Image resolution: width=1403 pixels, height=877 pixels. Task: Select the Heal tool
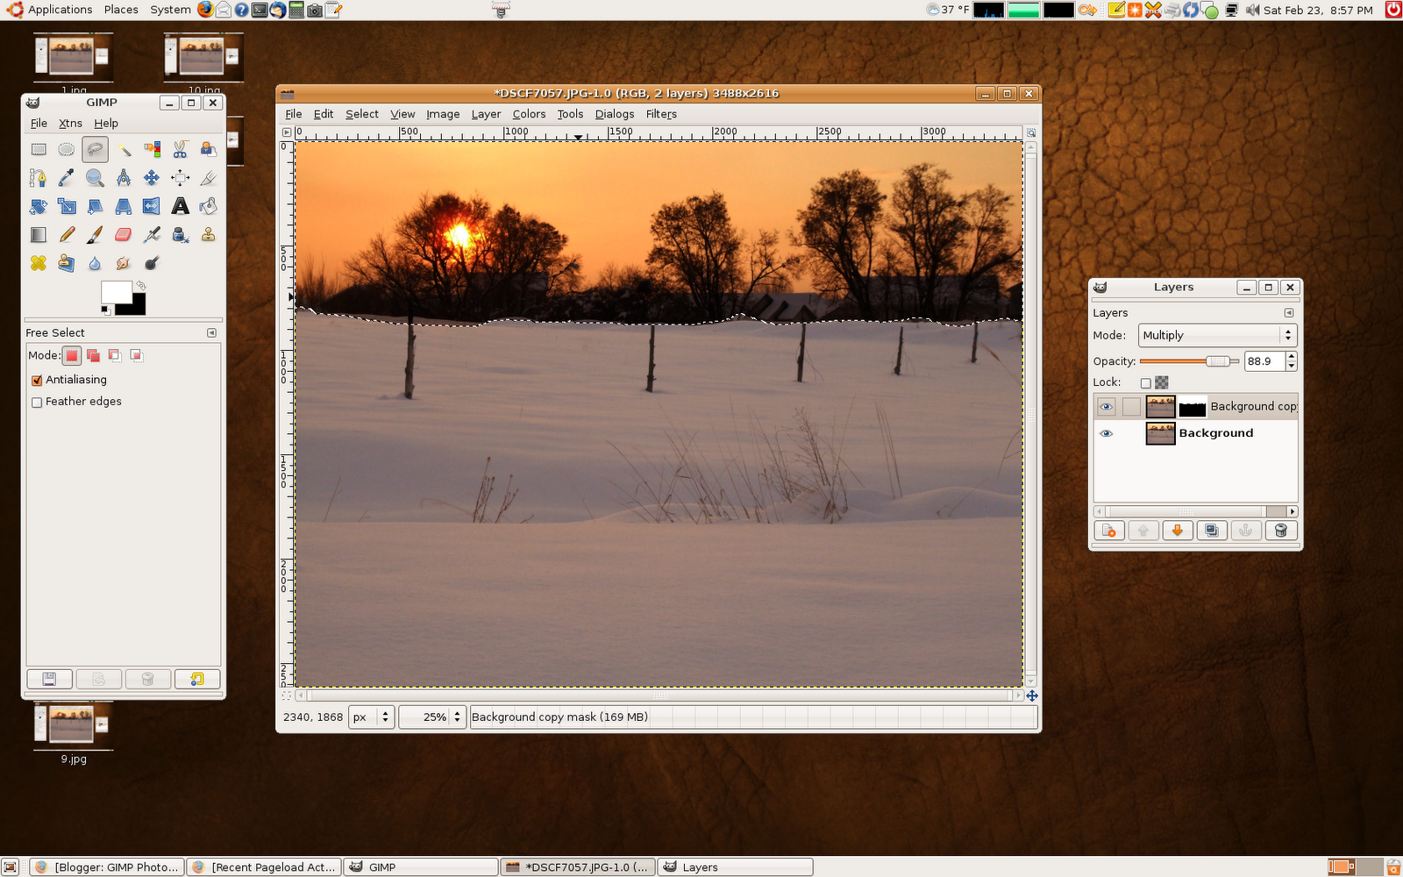(x=38, y=262)
